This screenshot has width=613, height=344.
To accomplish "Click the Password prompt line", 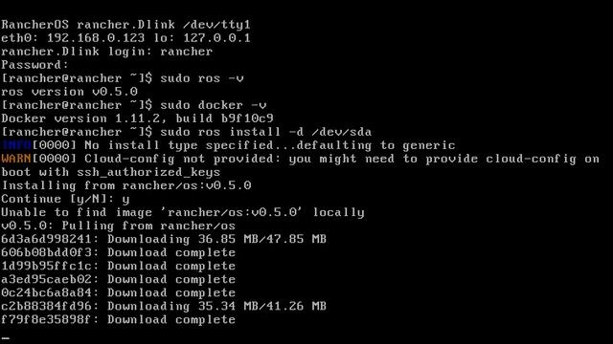I will click(x=34, y=65).
